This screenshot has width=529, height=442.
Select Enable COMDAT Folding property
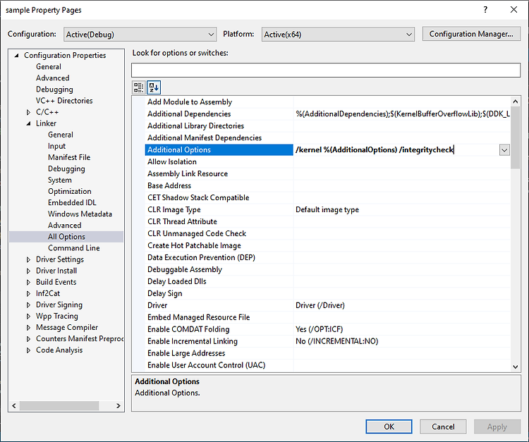point(327,329)
